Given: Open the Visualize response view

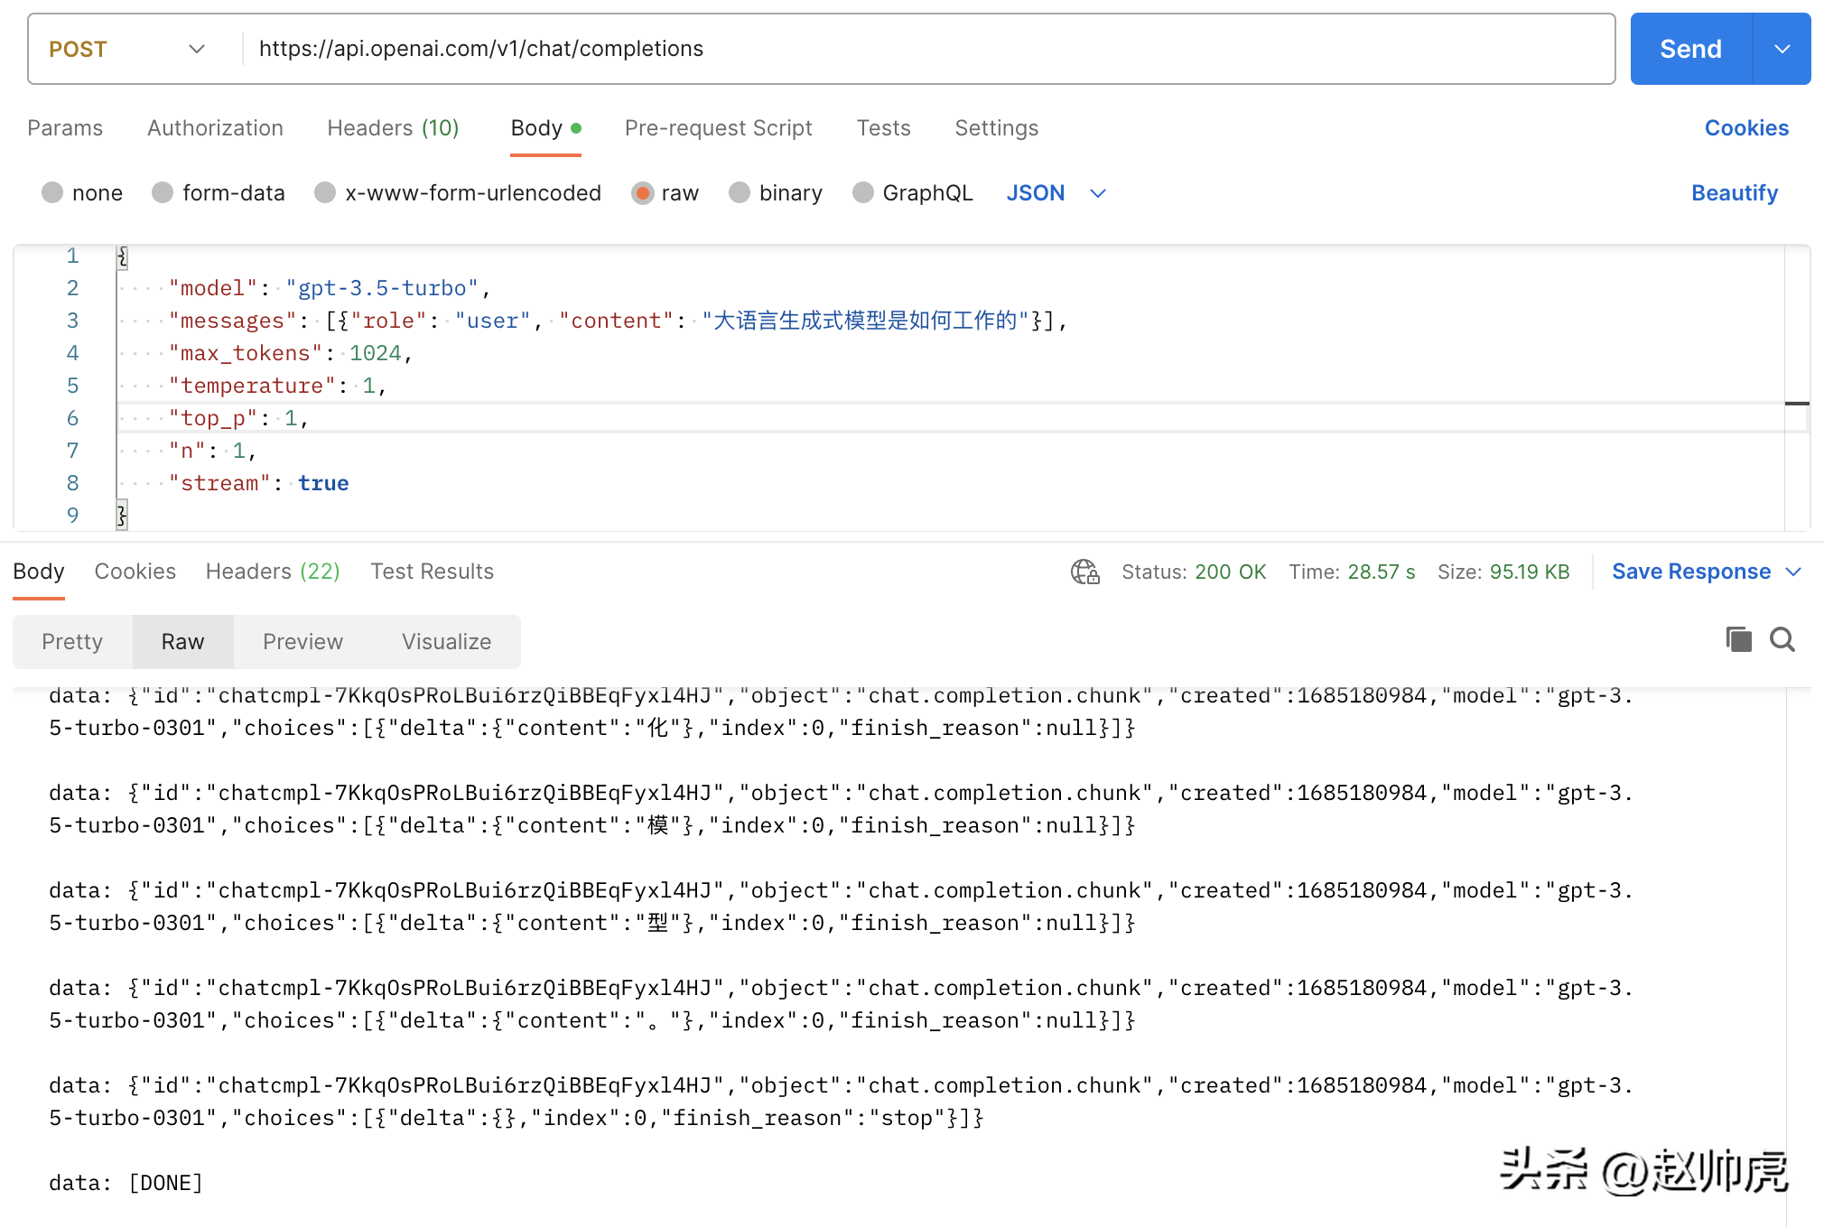Looking at the screenshot, I should click(446, 642).
